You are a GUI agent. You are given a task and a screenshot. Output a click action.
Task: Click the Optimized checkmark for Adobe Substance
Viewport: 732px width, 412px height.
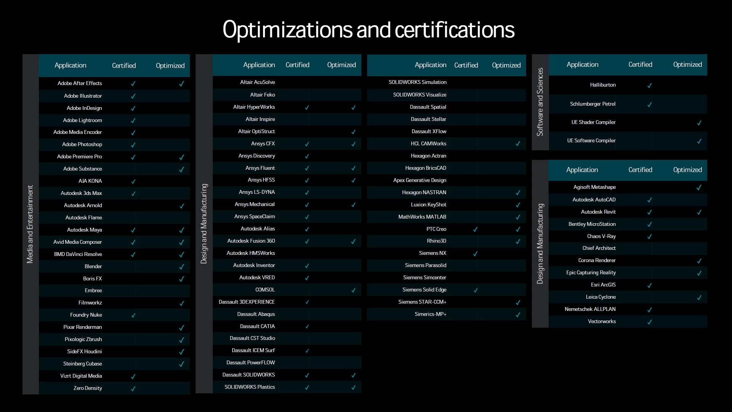pyautogui.click(x=181, y=169)
